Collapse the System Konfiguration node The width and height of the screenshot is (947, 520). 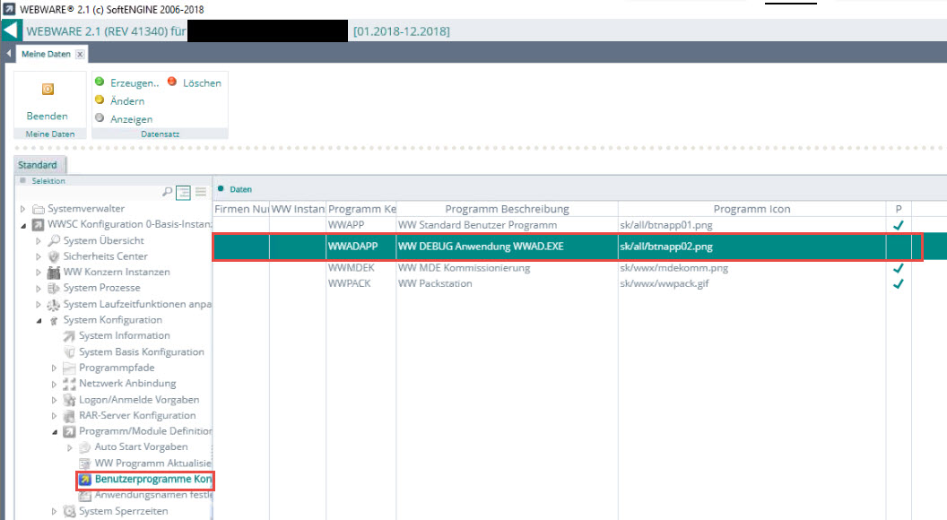[39, 320]
